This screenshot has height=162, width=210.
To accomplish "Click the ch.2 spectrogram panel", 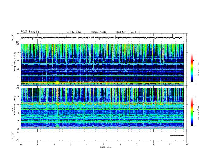I will point(102,109).
